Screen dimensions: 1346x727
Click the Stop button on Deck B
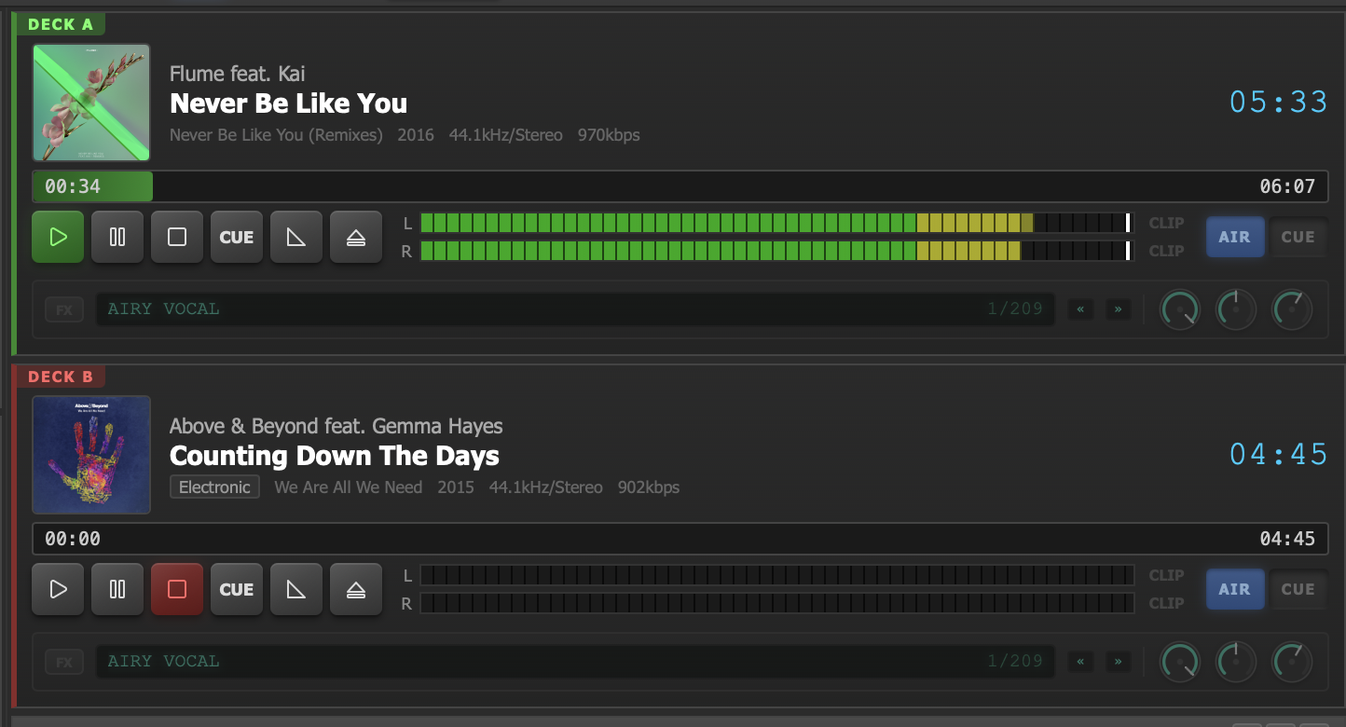177,589
